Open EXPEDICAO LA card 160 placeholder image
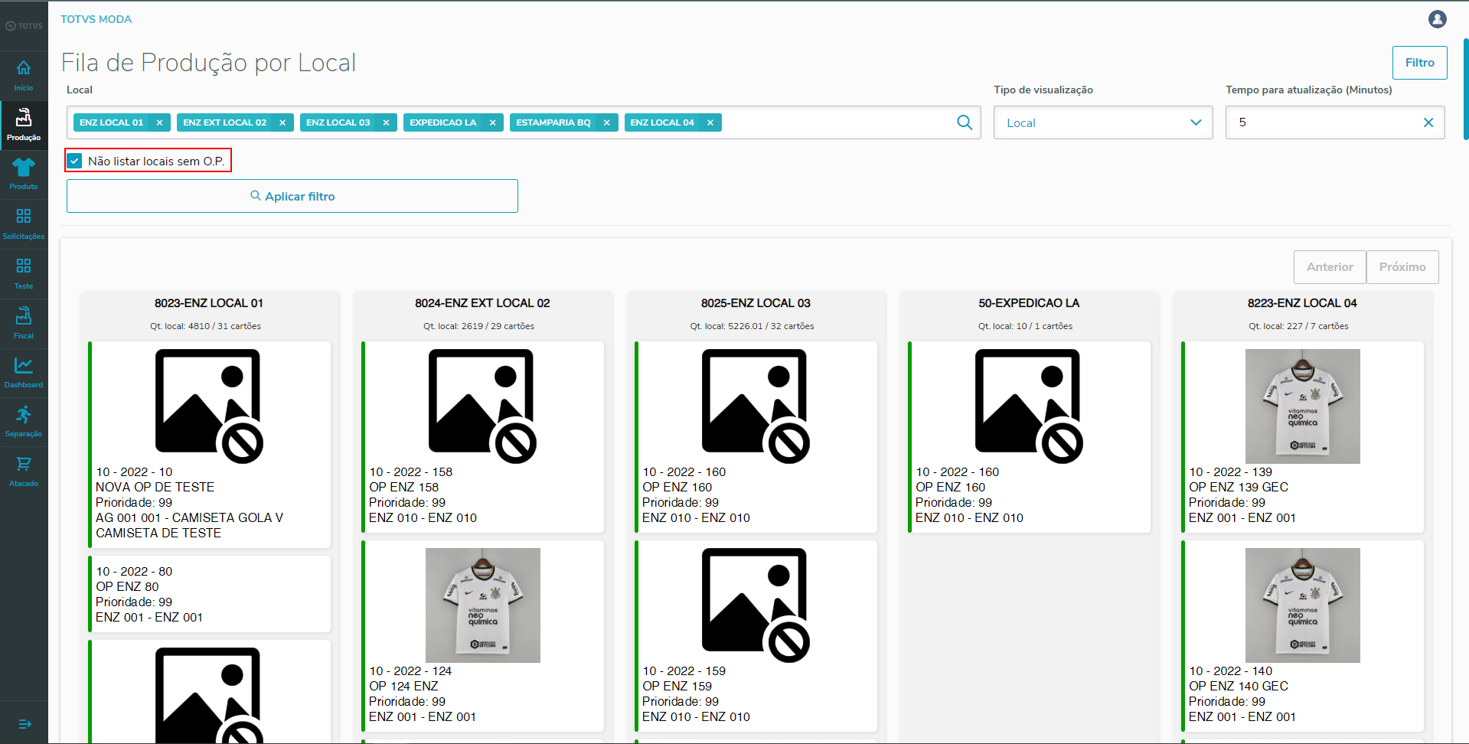Image resolution: width=1469 pixels, height=744 pixels. [x=1029, y=406]
